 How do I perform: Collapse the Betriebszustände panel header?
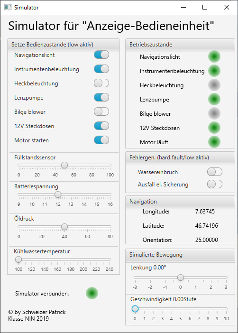click(x=180, y=45)
